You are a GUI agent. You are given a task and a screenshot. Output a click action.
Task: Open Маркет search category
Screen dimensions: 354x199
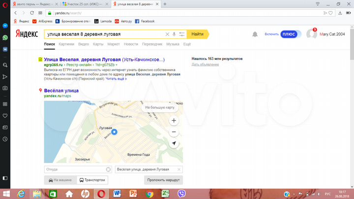point(114,44)
